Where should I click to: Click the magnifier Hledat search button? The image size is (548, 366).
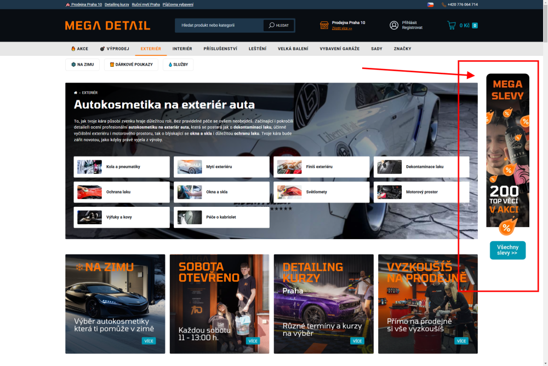[278, 25]
